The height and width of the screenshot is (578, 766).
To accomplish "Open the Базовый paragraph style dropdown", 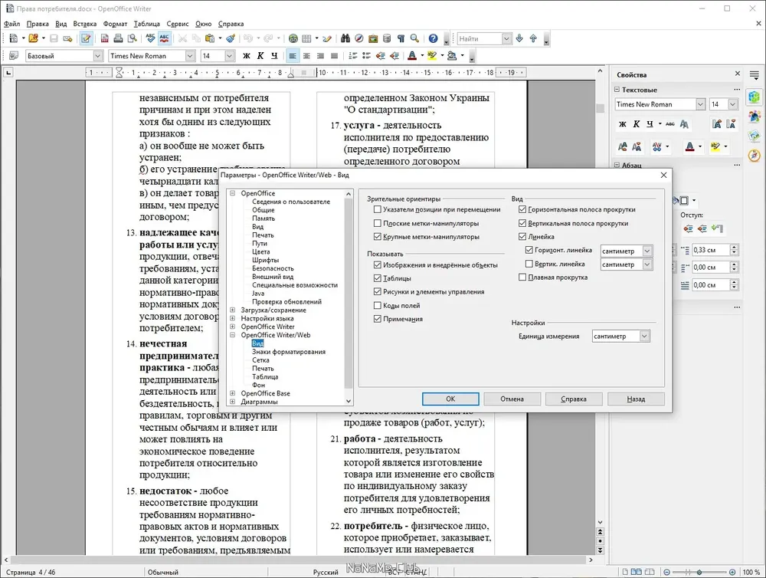I will (x=97, y=56).
